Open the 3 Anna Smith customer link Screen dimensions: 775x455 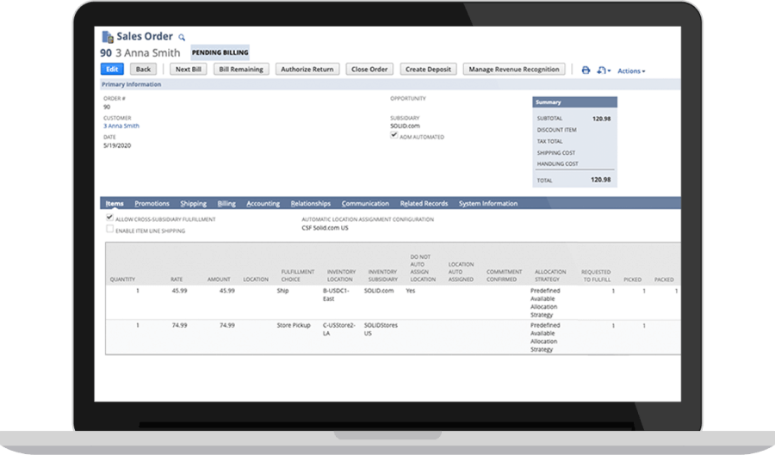coord(121,126)
